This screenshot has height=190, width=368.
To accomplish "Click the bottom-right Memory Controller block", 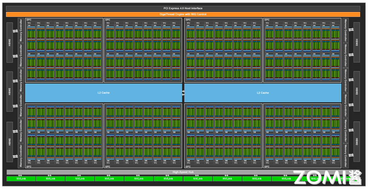I will pos(345,155).
